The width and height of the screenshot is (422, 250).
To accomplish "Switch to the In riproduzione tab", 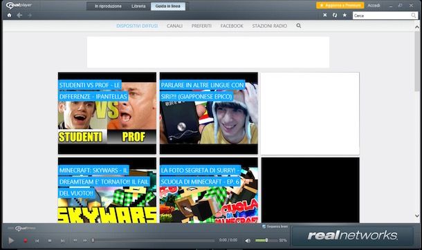I will pyautogui.click(x=108, y=6).
